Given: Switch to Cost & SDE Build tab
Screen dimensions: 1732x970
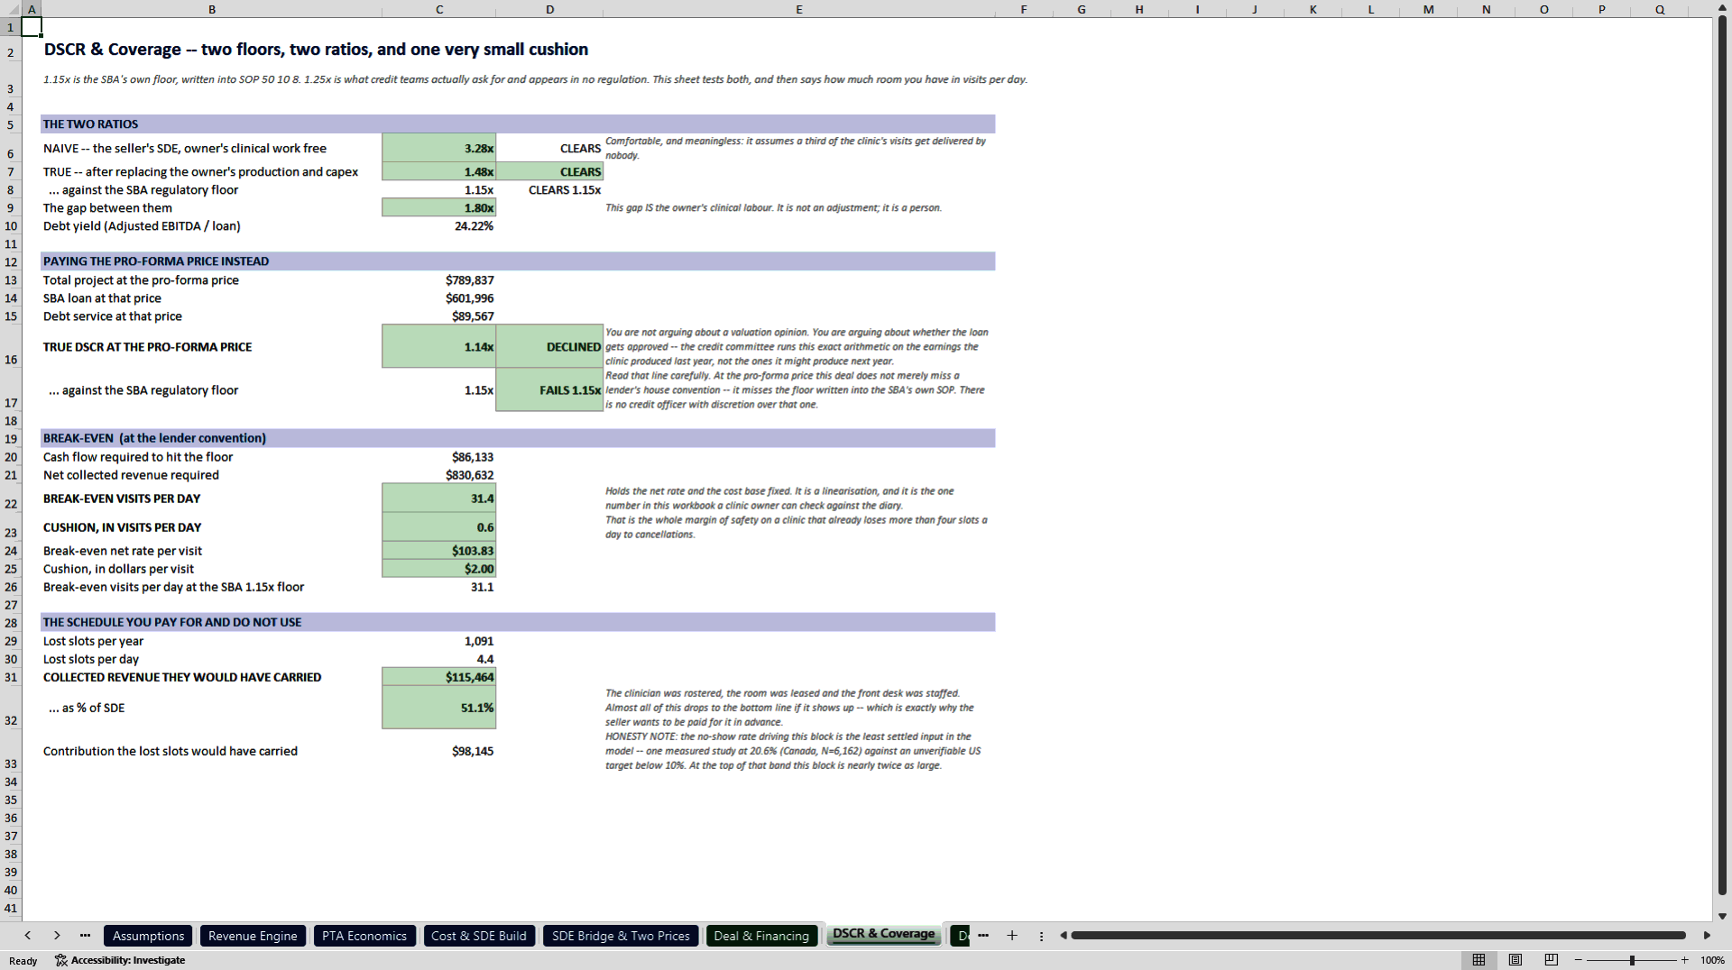Looking at the screenshot, I should 479,936.
